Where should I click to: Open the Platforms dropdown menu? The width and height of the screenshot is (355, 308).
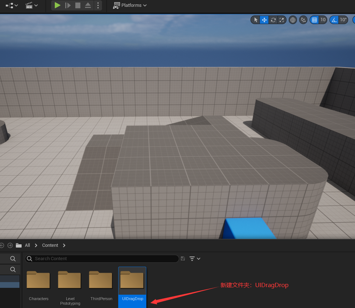130,5
